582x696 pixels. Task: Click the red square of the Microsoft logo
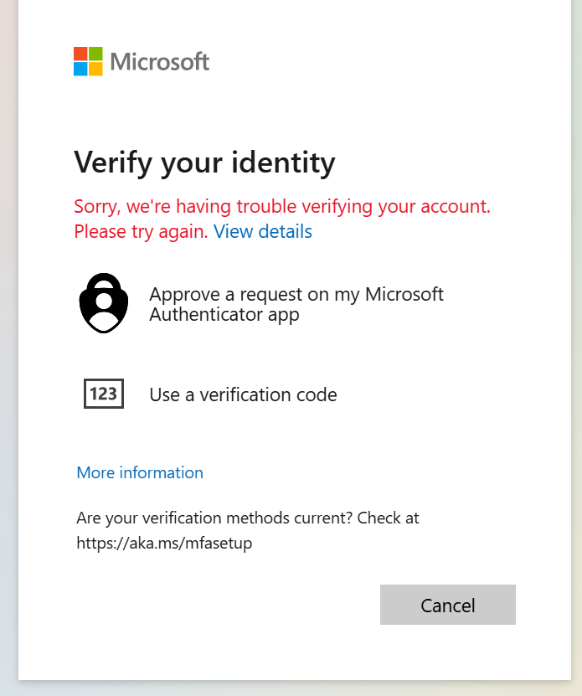tap(80, 54)
